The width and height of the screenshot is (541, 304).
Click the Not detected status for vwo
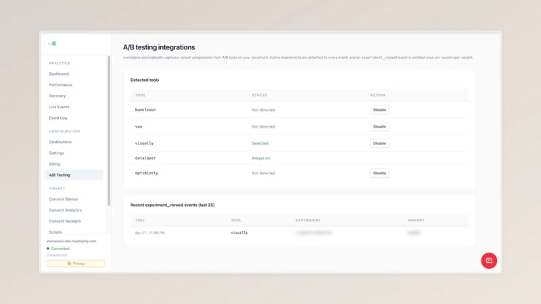coord(263,127)
